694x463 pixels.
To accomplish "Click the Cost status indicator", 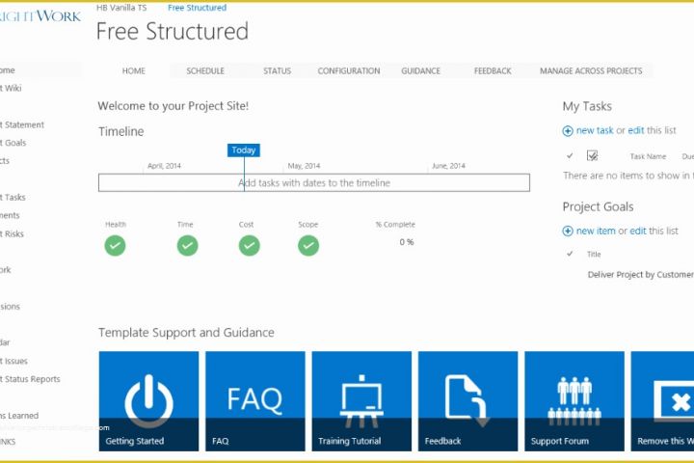I will (x=250, y=245).
